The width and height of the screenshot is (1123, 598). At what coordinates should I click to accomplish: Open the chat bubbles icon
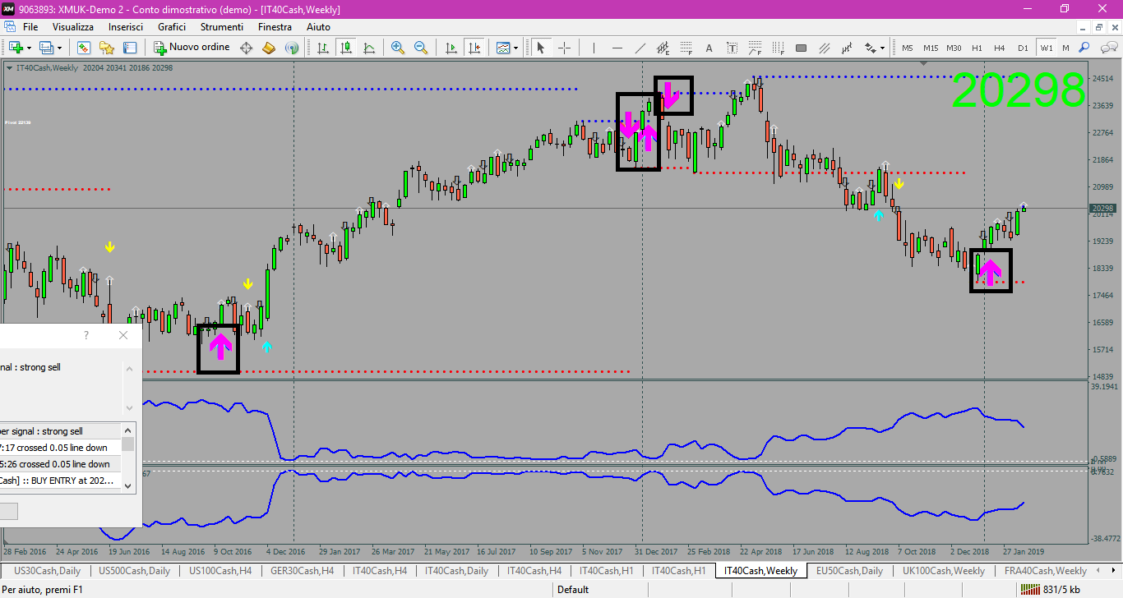pos(1109,48)
